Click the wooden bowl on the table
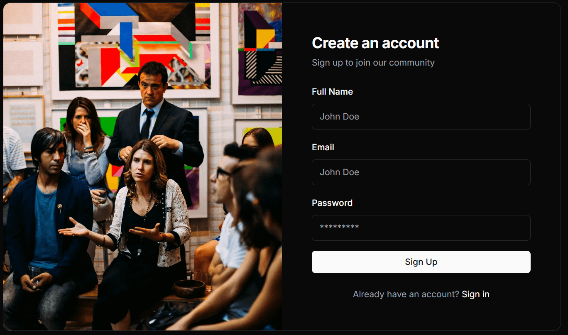 (189, 288)
